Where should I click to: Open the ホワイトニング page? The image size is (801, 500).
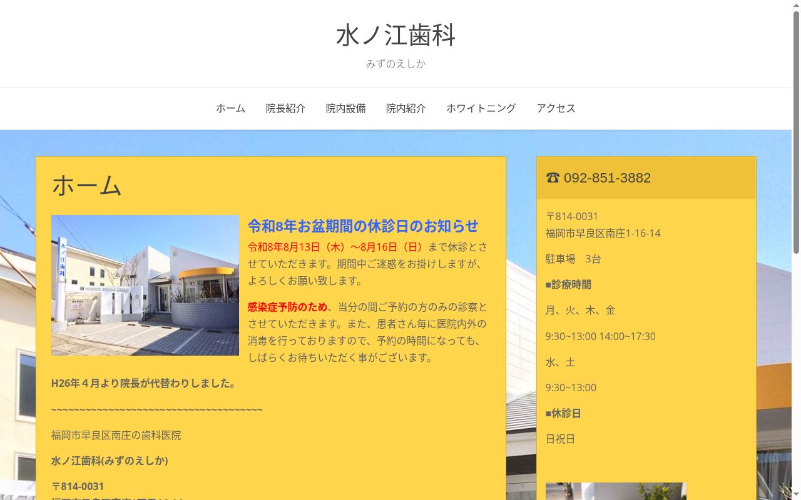click(481, 108)
